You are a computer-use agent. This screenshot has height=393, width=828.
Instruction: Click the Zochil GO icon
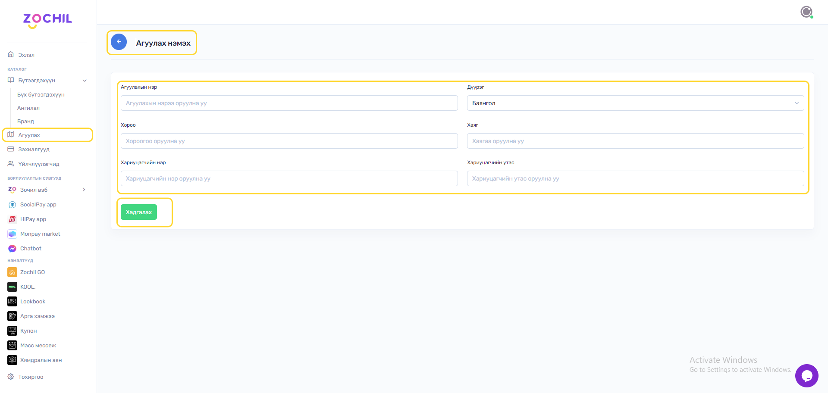[x=12, y=272]
